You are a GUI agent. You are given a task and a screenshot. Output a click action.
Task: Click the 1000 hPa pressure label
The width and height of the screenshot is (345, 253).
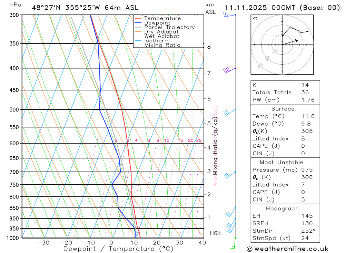click(13, 238)
